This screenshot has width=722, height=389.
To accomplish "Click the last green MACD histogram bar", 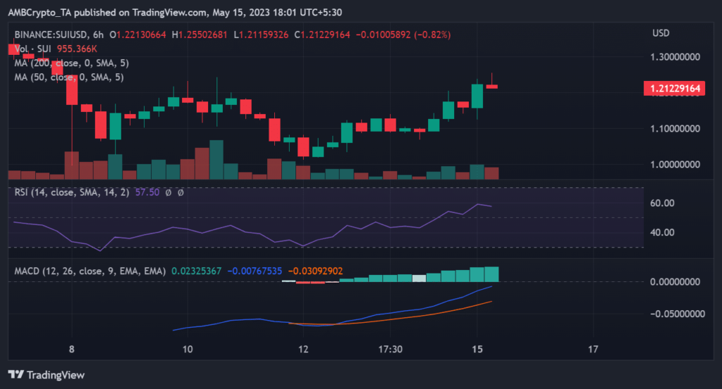I will point(491,274).
